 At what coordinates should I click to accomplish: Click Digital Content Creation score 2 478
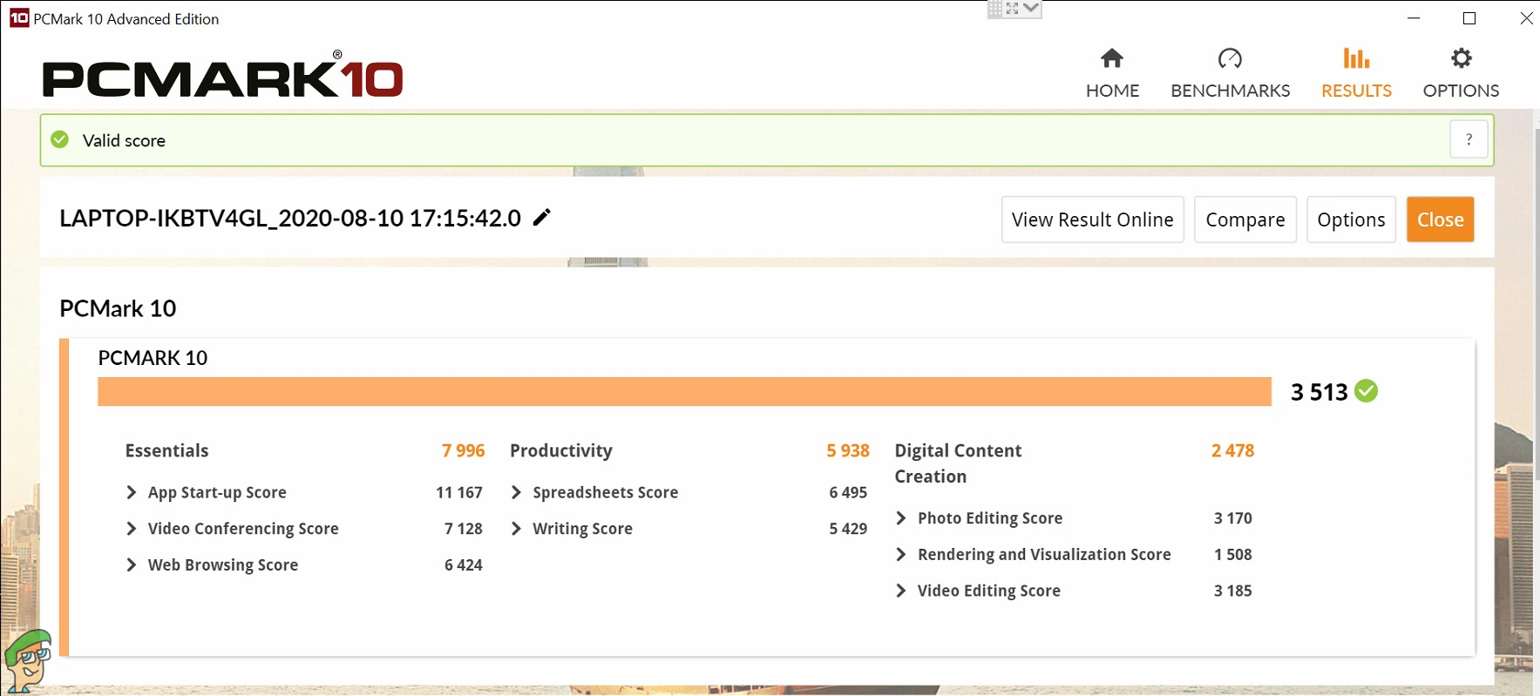click(x=1232, y=450)
